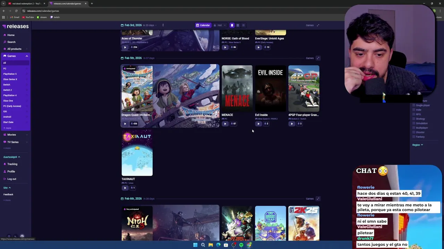Open the Hot sorting dropdown
The image size is (444, 249).
[x=220, y=25]
